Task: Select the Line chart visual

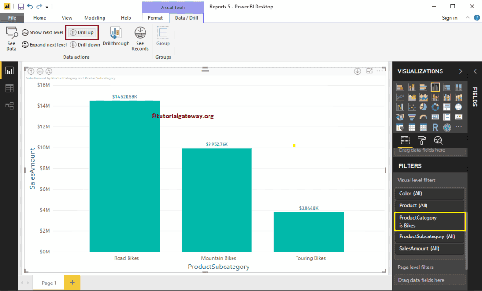Action: 400,97
